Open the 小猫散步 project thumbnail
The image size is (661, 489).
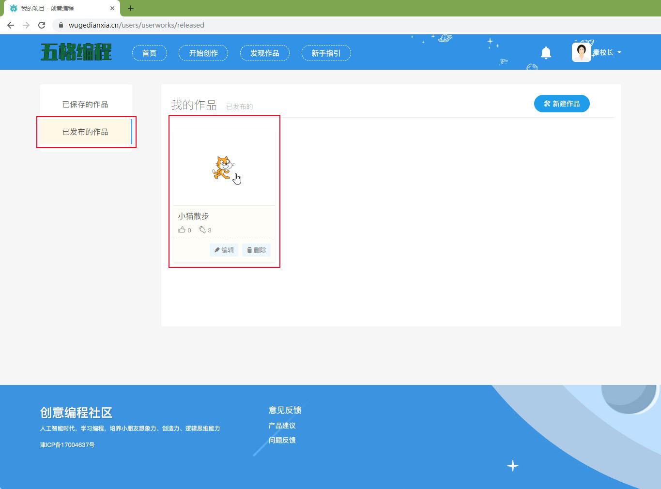click(x=224, y=168)
